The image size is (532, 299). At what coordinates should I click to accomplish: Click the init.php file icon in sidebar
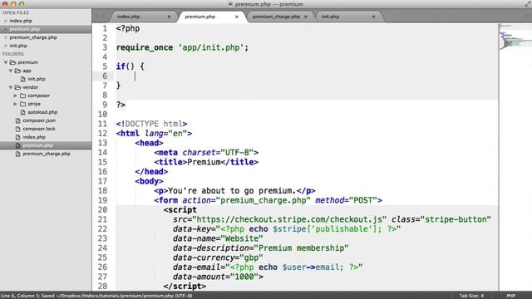[x=22, y=79]
